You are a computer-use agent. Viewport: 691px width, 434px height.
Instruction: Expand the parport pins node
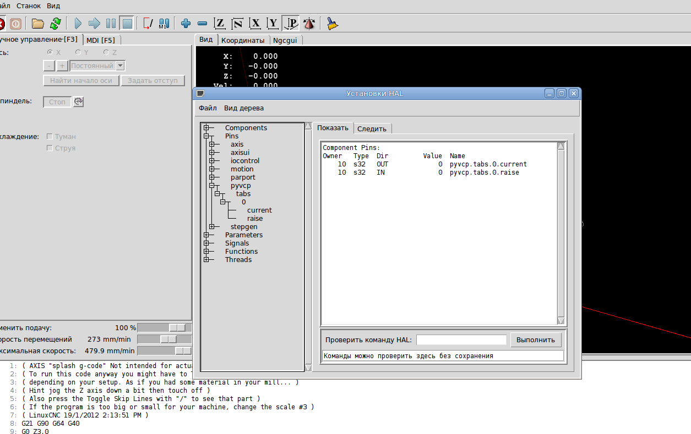(x=212, y=177)
